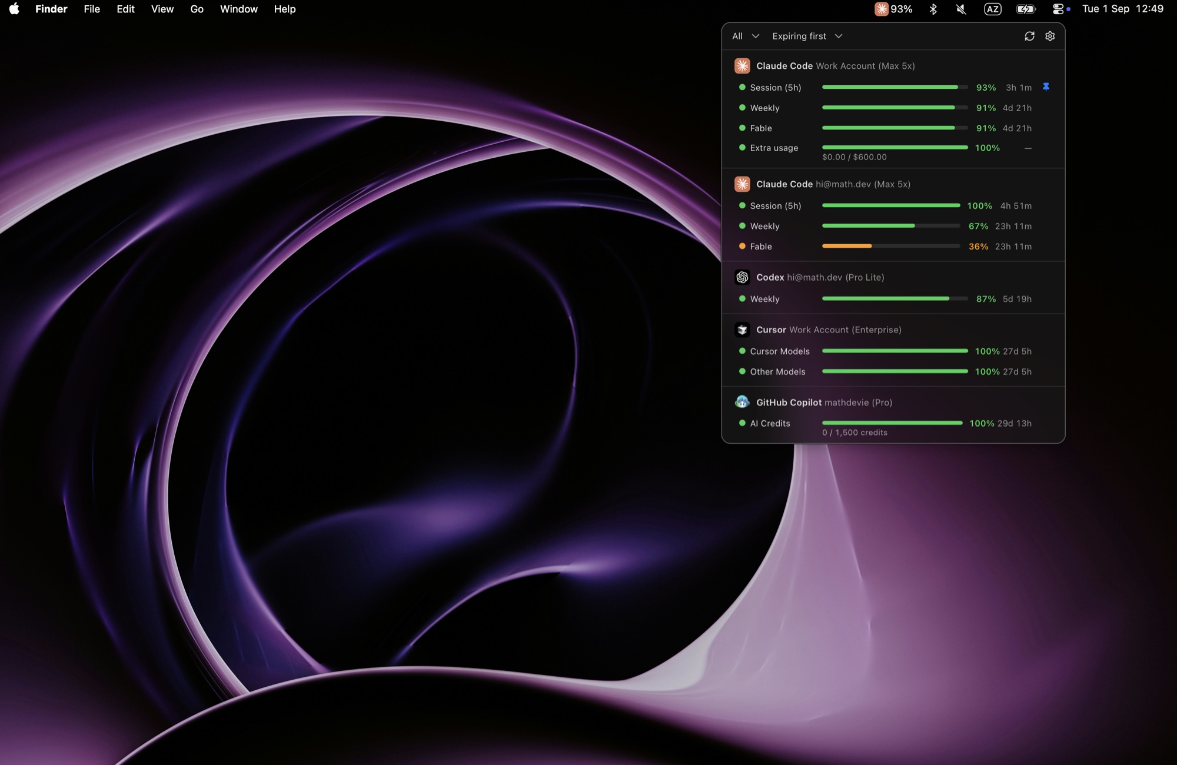Open the Finder menu
The width and height of the screenshot is (1177, 765).
[51, 9]
